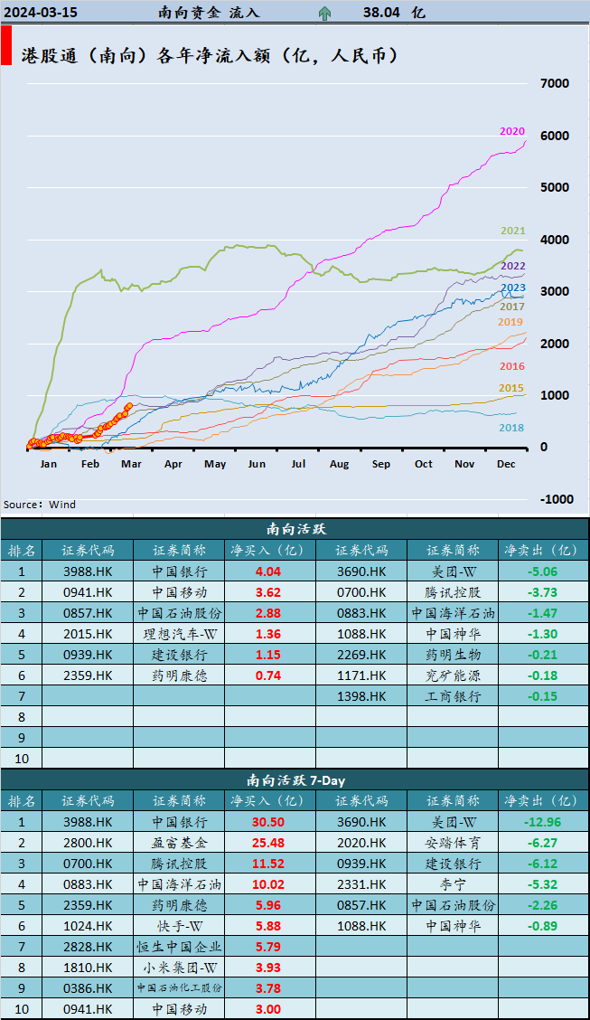Screen dimensions: 590x1020
Task: Click the 南向活跃 table header
Action: pyautogui.click(x=295, y=528)
